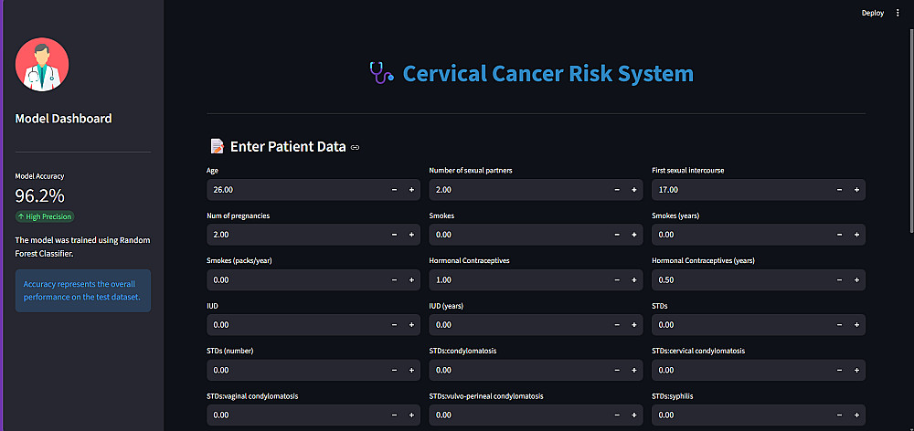
Task: Click into the STDs (number) input field
Action: [294, 370]
